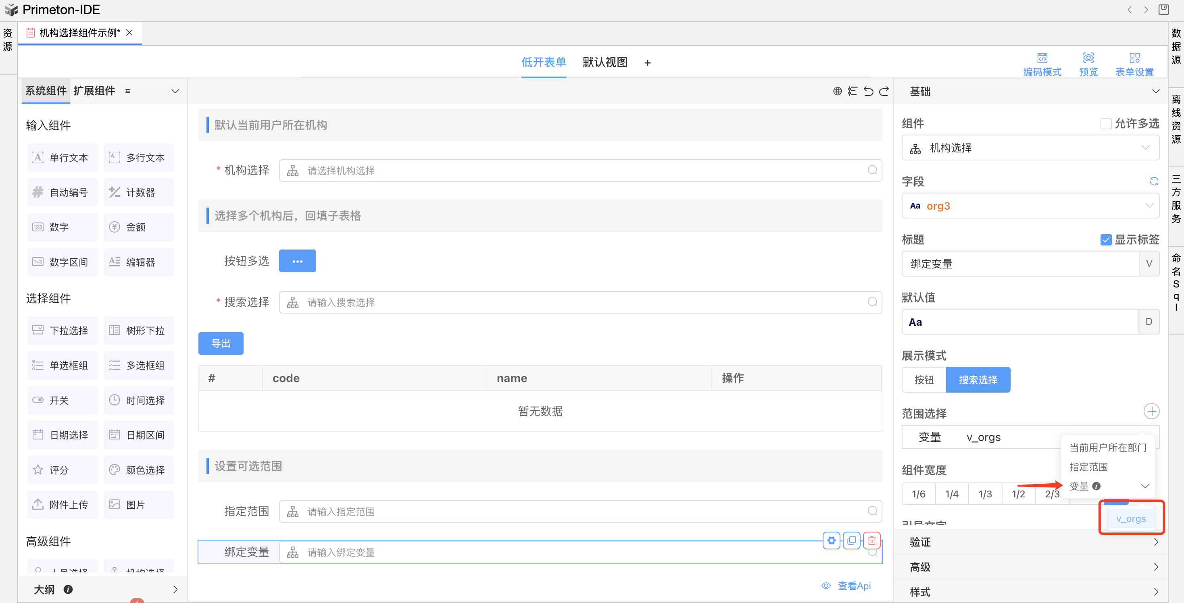Add a range with the plus circle

(x=1151, y=411)
